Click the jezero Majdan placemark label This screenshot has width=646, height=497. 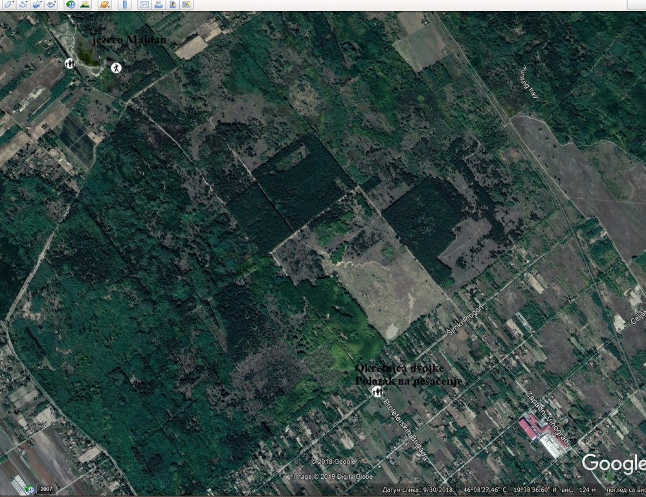(129, 40)
